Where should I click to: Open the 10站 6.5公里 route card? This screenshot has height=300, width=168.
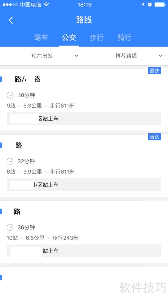pos(84,232)
